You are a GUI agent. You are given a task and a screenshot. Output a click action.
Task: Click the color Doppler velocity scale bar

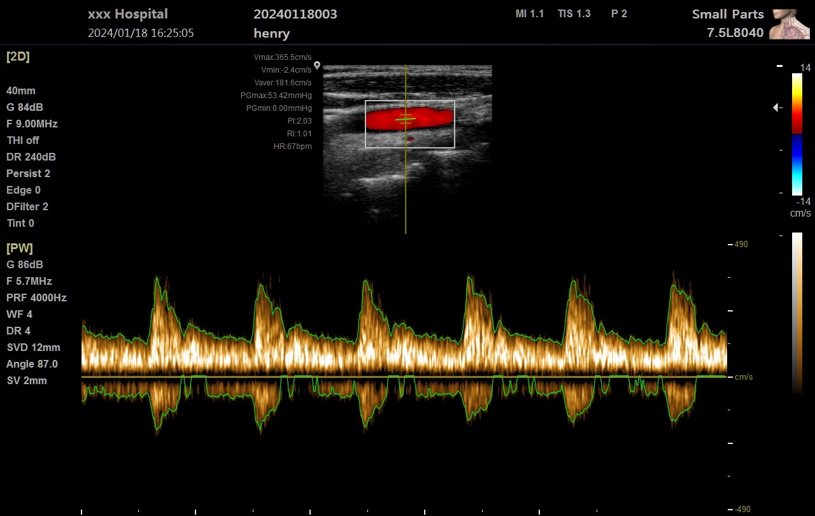point(797,134)
